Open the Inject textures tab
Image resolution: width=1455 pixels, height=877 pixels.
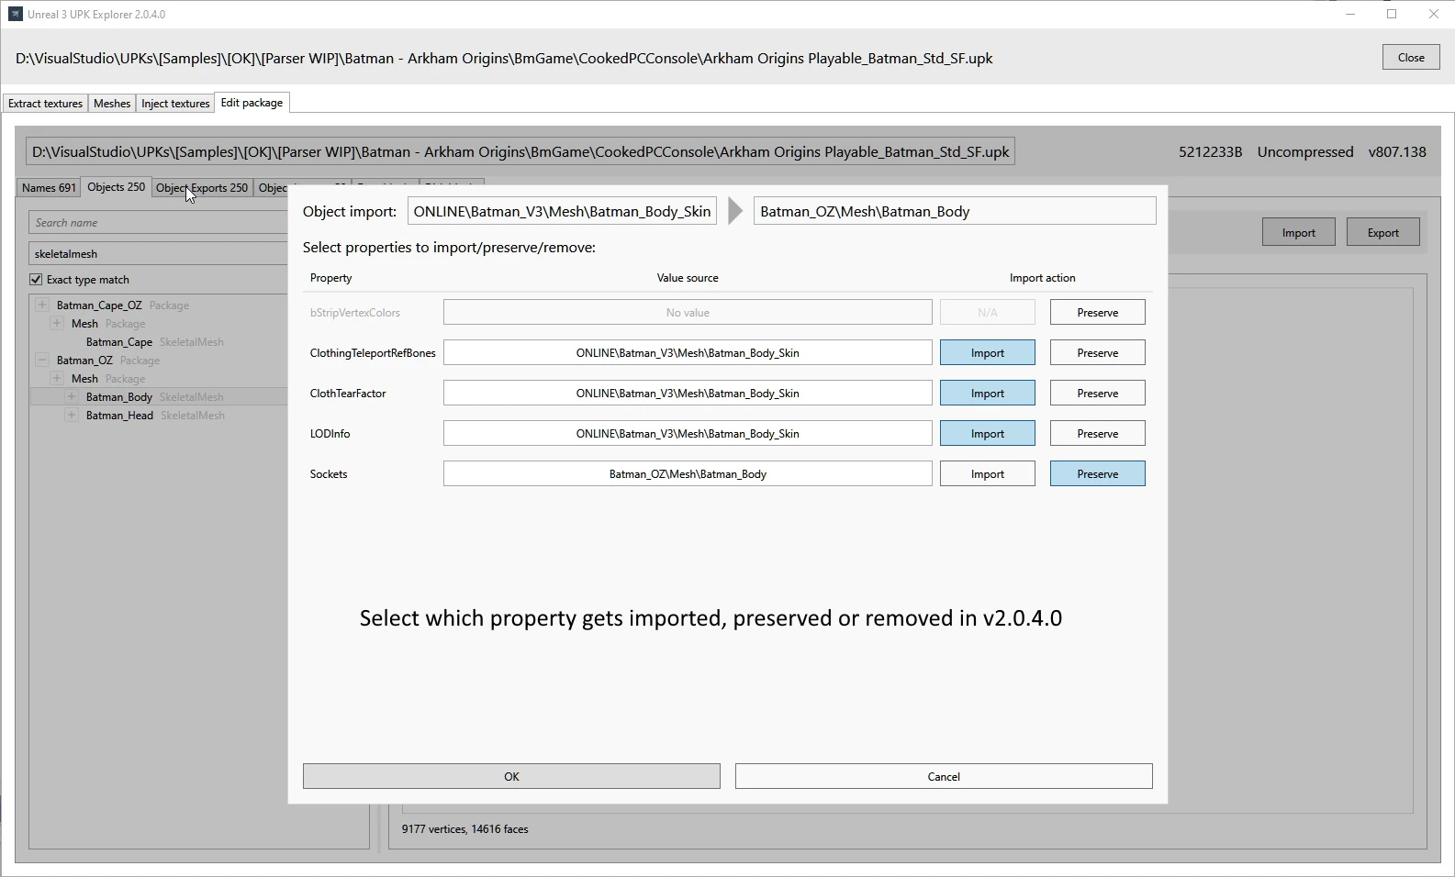[175, 104]
